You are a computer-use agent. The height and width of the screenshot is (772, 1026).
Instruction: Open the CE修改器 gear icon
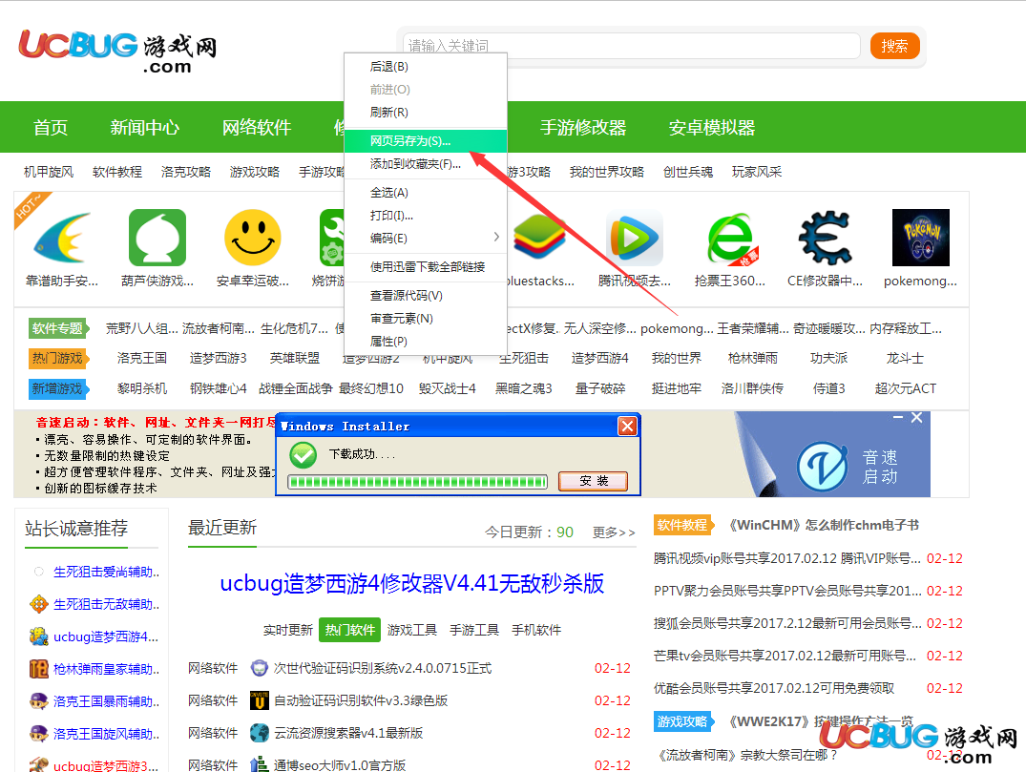[826, 238]
